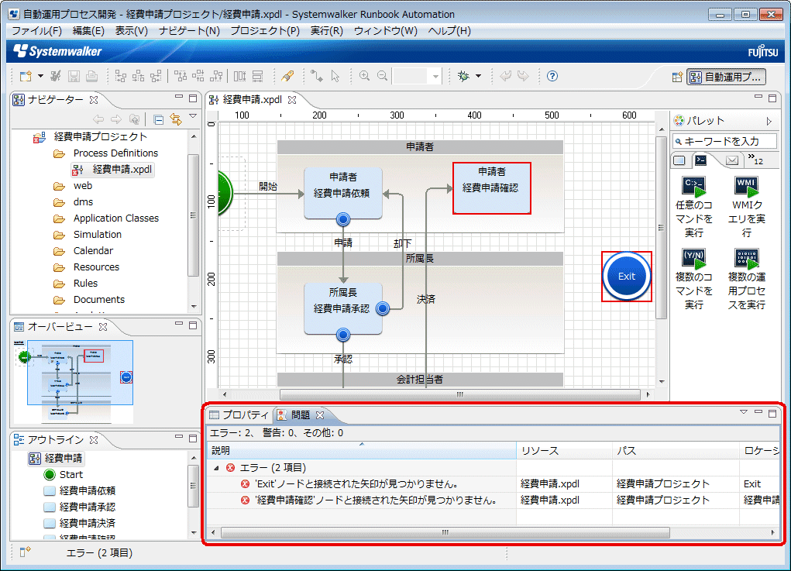Click the リソース column header
Image resolution: width=791 pixels, height=571 pixels.
point(564,450)
